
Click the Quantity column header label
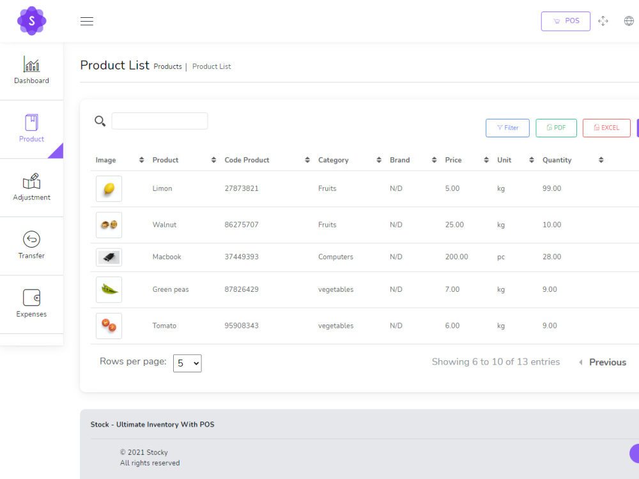557,160
